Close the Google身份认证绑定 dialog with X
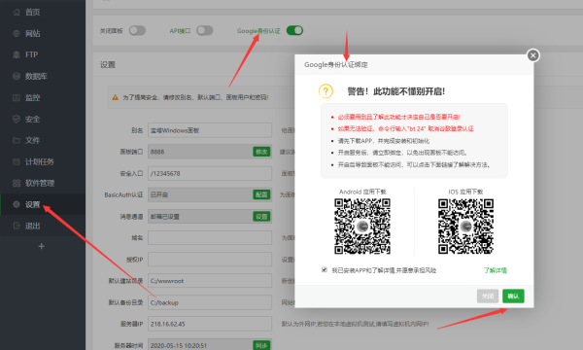Viewport: 583px width, 350px height. click(532, 55)
